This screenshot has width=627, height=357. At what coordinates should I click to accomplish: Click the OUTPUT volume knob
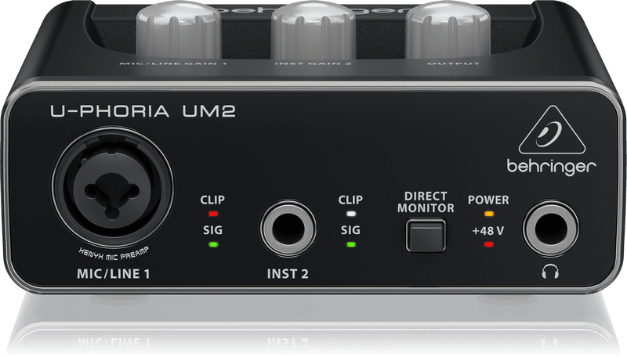[x=448, y=29]
